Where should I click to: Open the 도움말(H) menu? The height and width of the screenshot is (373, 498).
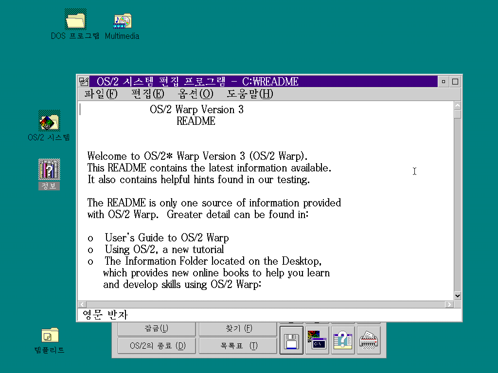[x=249, y=94]
